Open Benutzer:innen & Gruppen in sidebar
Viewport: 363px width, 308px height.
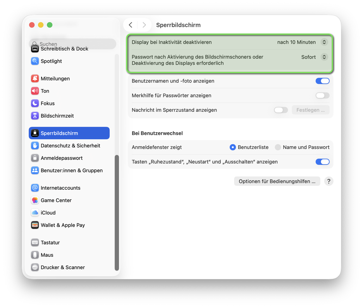tap(71, 171)
